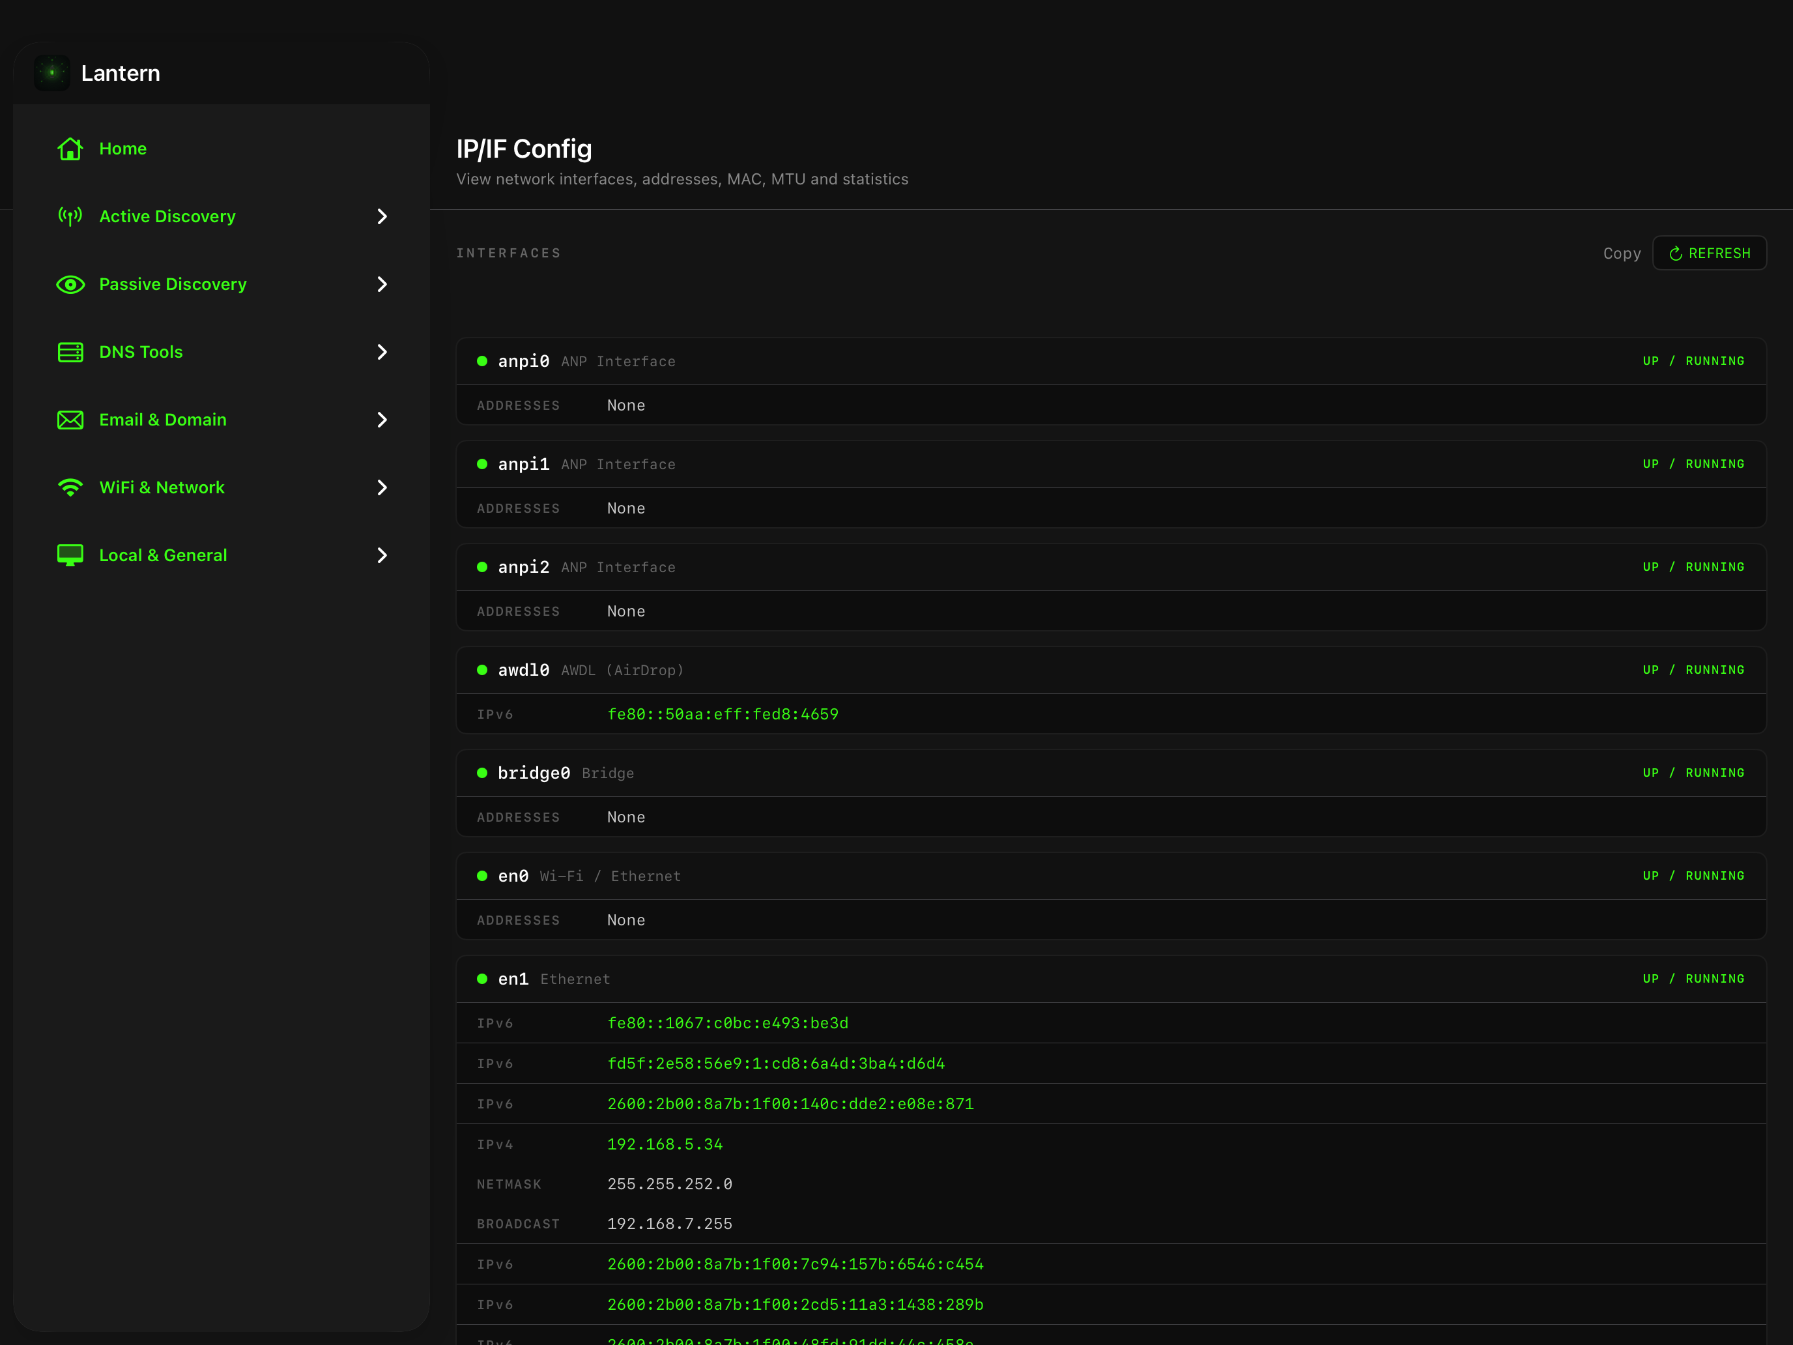The width and height of the screenshot is (1793, 1345).
Task: Select the Home icon in the sidebar
Action: [70, 149]
